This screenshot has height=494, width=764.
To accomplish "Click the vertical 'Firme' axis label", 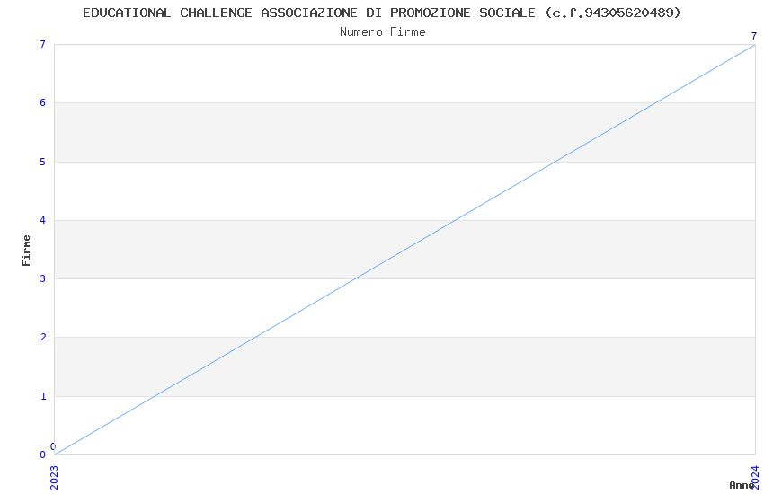I will 27,250.
